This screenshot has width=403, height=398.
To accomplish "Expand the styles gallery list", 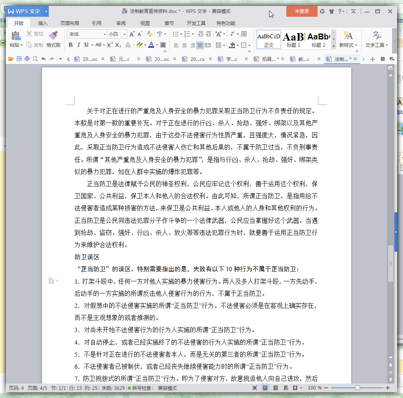I will [x=334, y=46].
